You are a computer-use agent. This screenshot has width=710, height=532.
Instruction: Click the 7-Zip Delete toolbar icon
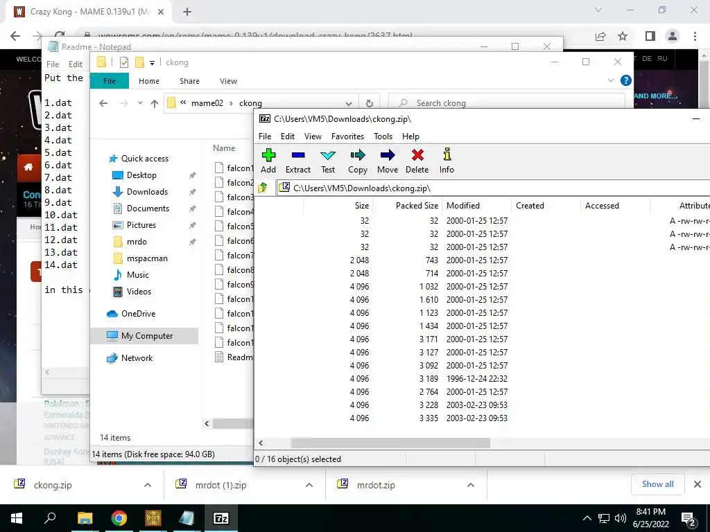click(x=417, y=161)
